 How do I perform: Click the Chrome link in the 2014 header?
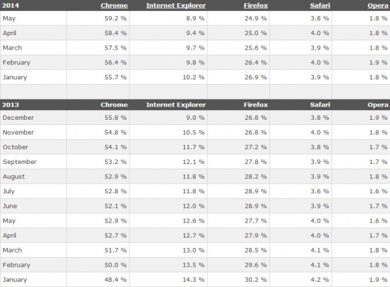tap(114, 5)
